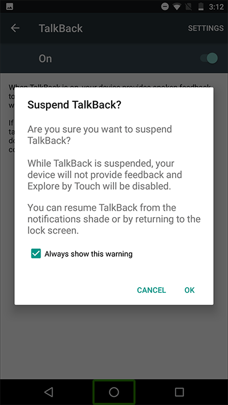Tap the Android Home navigation button
228x405 pixels.
point(114,392)
